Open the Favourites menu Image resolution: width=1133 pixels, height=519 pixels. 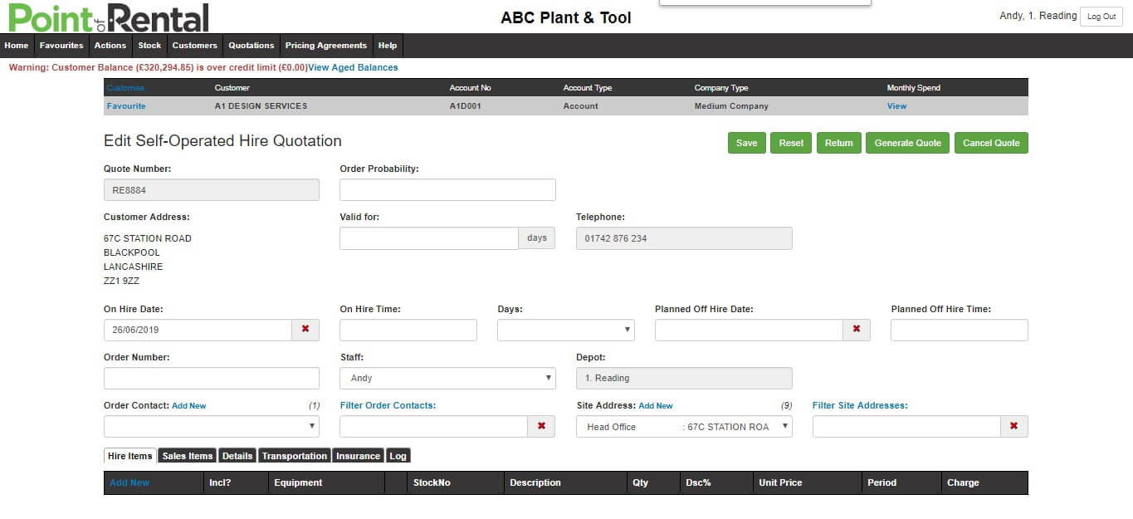(61, 46)
